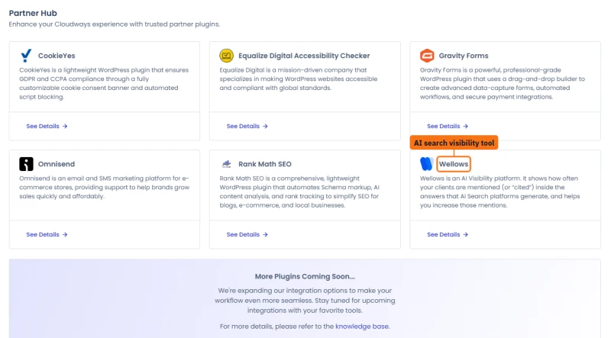
Task: Open See Details for Omnisend
Action: click(47, 234)
